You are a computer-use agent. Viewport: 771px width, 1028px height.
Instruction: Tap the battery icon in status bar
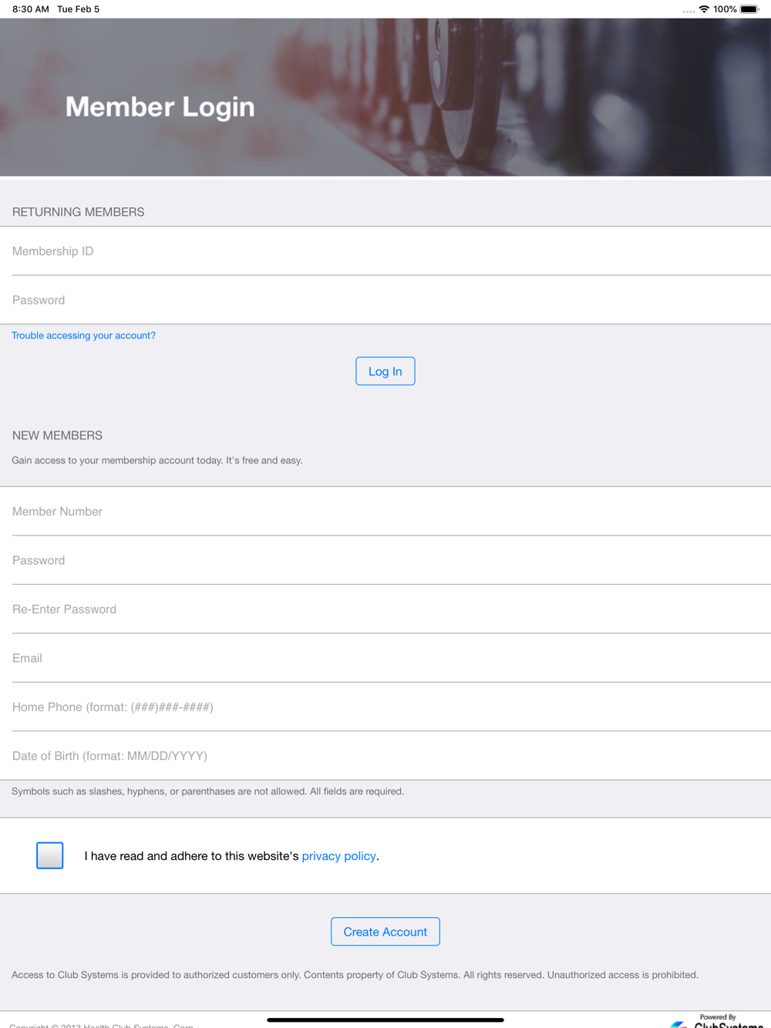coord(749,9)
